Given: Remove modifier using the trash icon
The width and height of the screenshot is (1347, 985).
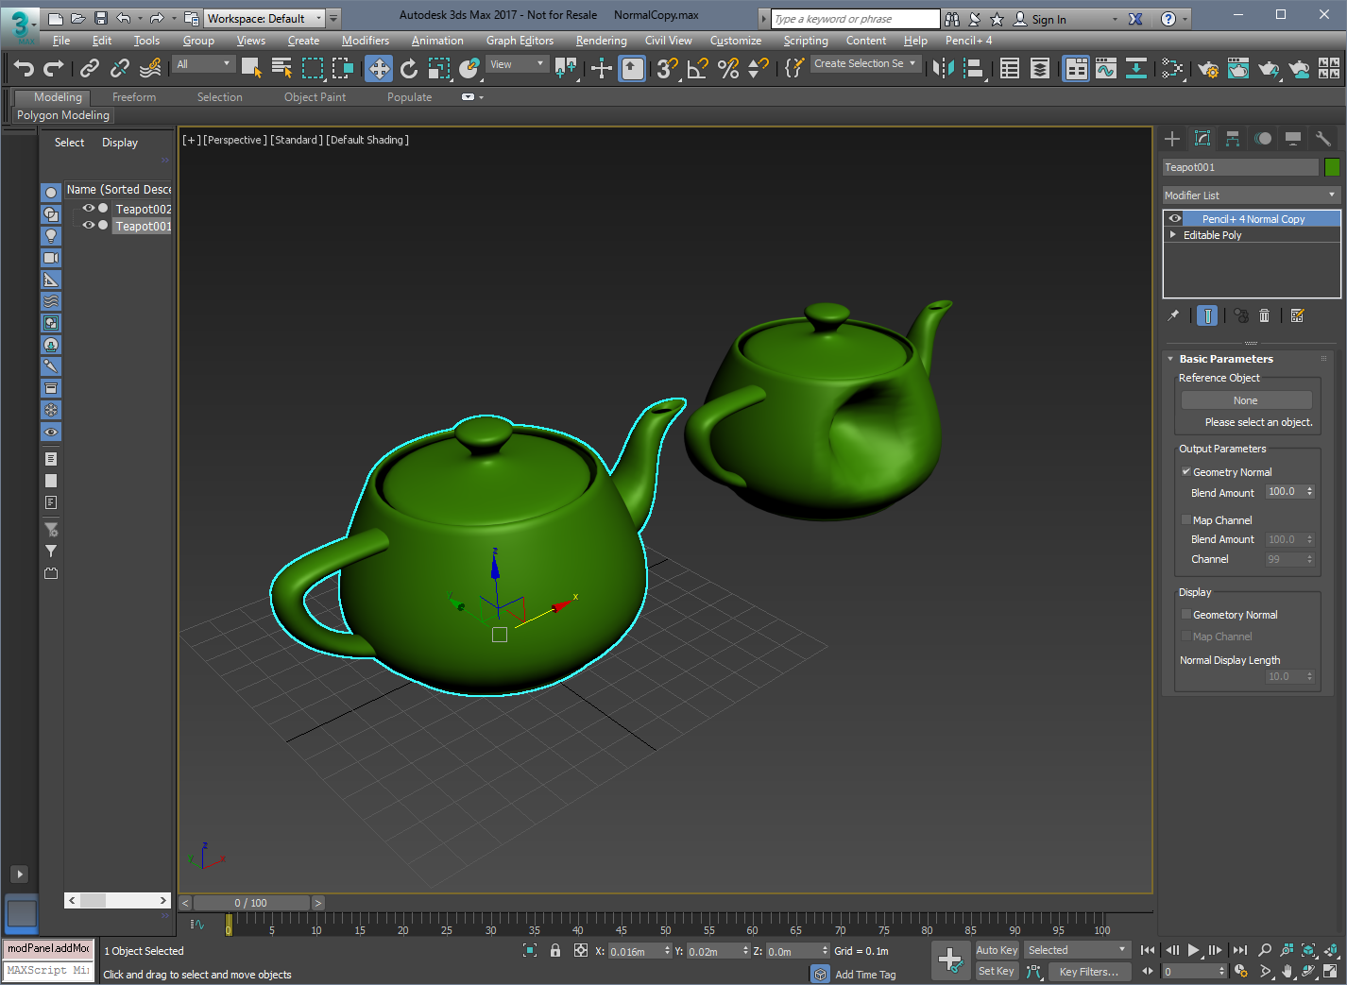Looking at the screenshot, I should click(1264, 315).
